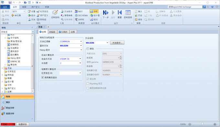The width and height of the screenshot is (220, 127).
Task: Open the 注释 tab
Action: (73, 32)
